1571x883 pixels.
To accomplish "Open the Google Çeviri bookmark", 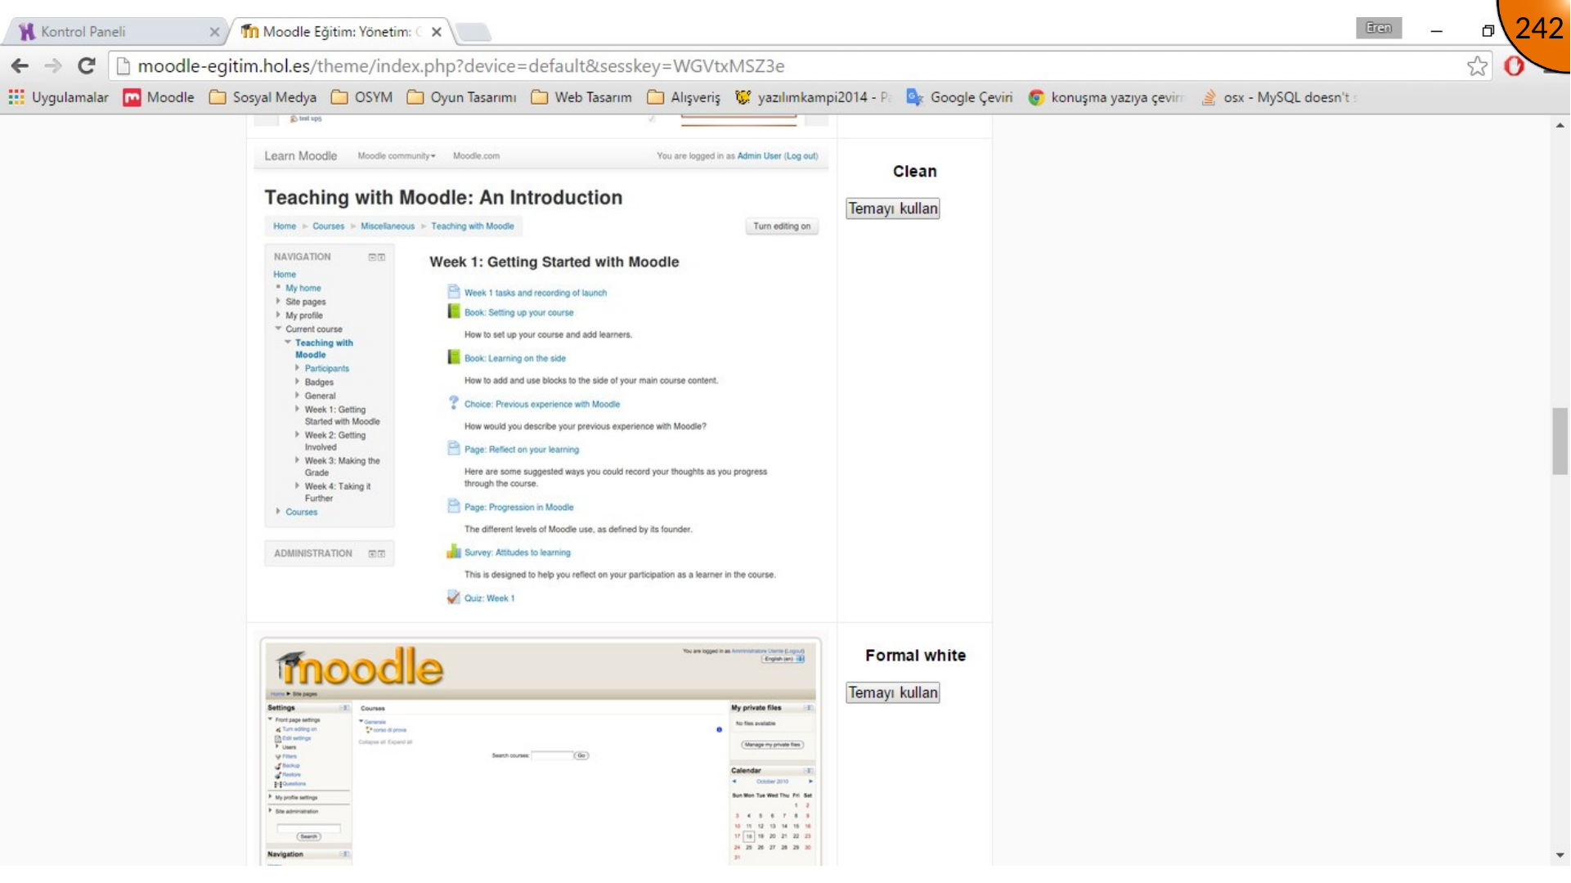I will point(959,97).
